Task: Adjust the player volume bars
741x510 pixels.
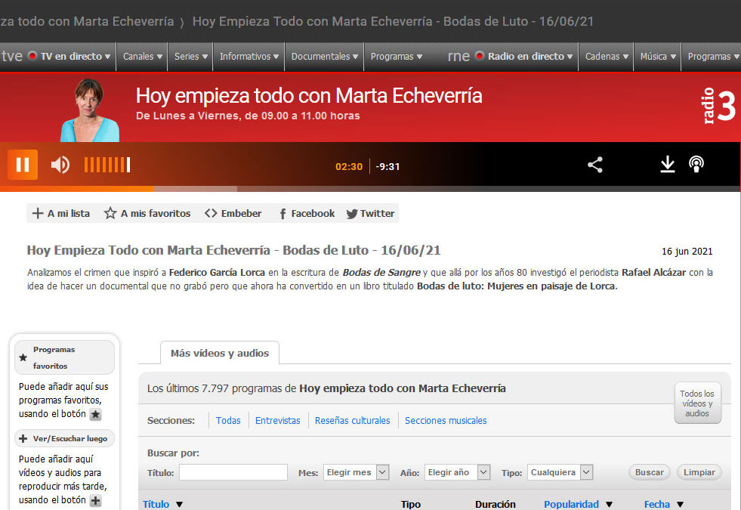Action: coord(107,165)
